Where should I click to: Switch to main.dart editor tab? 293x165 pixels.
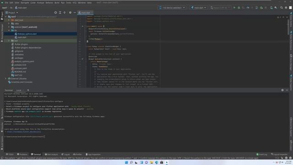pyautogui.click(x=86, y=12)
